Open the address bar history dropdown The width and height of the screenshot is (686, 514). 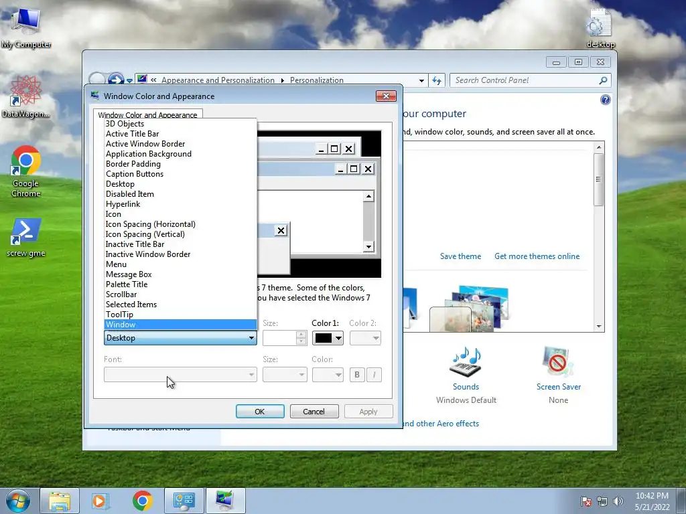tap(421, 80)
